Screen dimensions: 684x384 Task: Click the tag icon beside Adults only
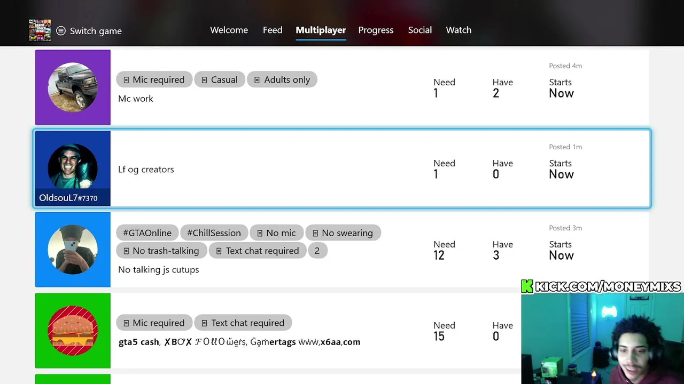pyautogui.click(x=257, y=80)
